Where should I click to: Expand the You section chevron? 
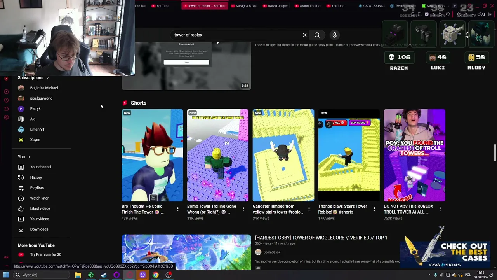(29, 157)
